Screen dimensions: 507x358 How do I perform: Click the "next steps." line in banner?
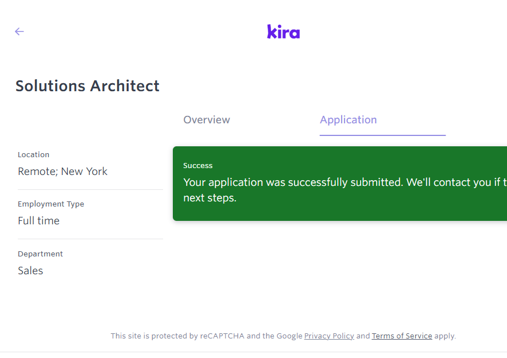point(210,199)
